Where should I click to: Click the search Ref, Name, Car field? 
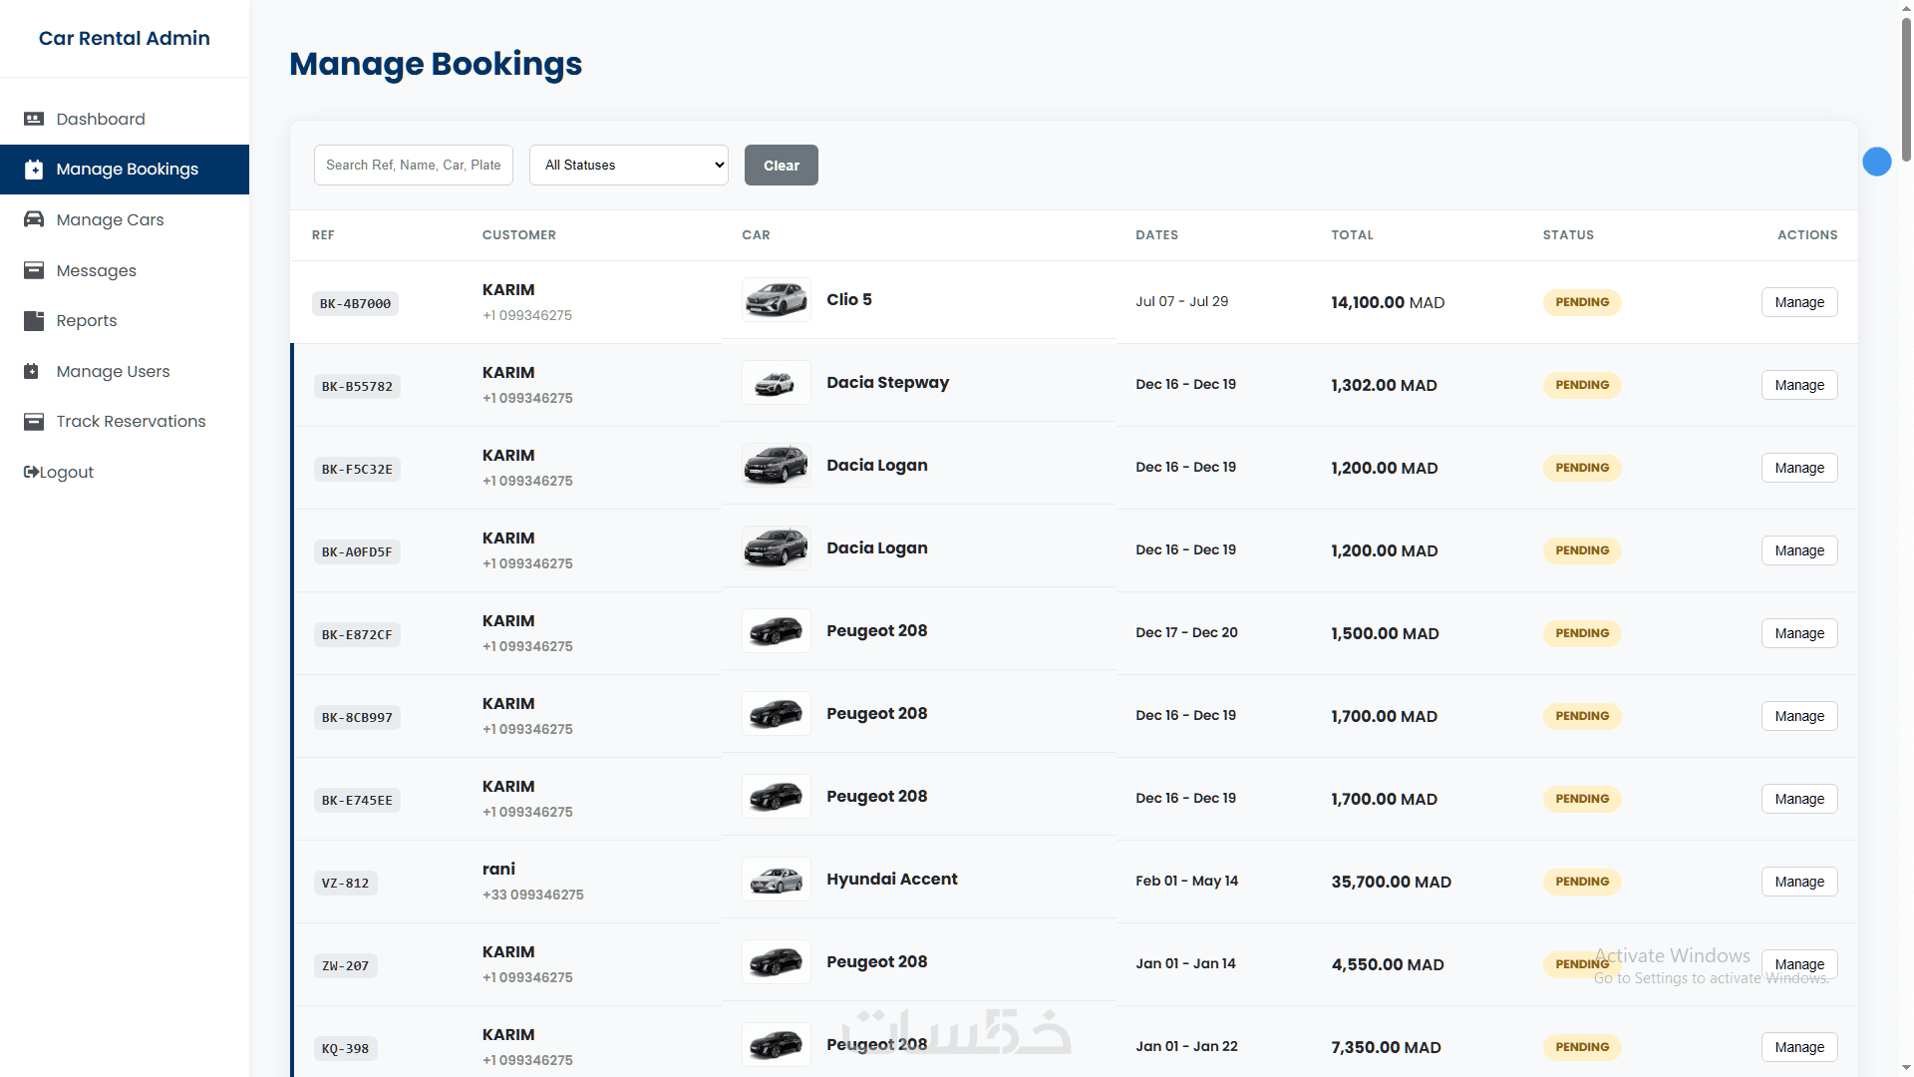pyautogui.click(x=413, y=165)
